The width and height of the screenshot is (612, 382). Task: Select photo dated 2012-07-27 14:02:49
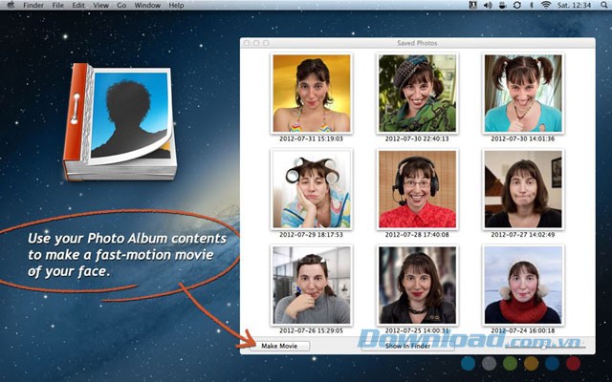[x=523, y=189]
